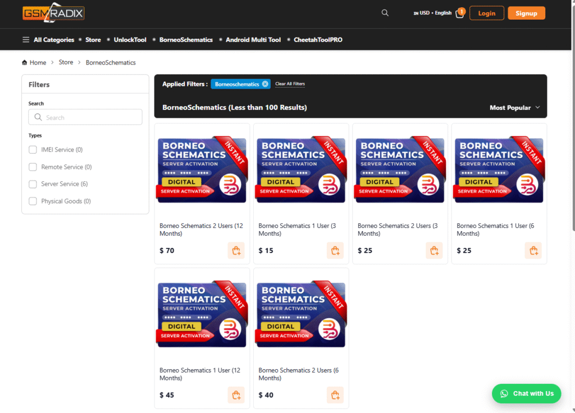Screen dimensions: 575x413
Task: Add Borneo Schematics 2 Users (12 Months) to cart
Action: [236, 251]
